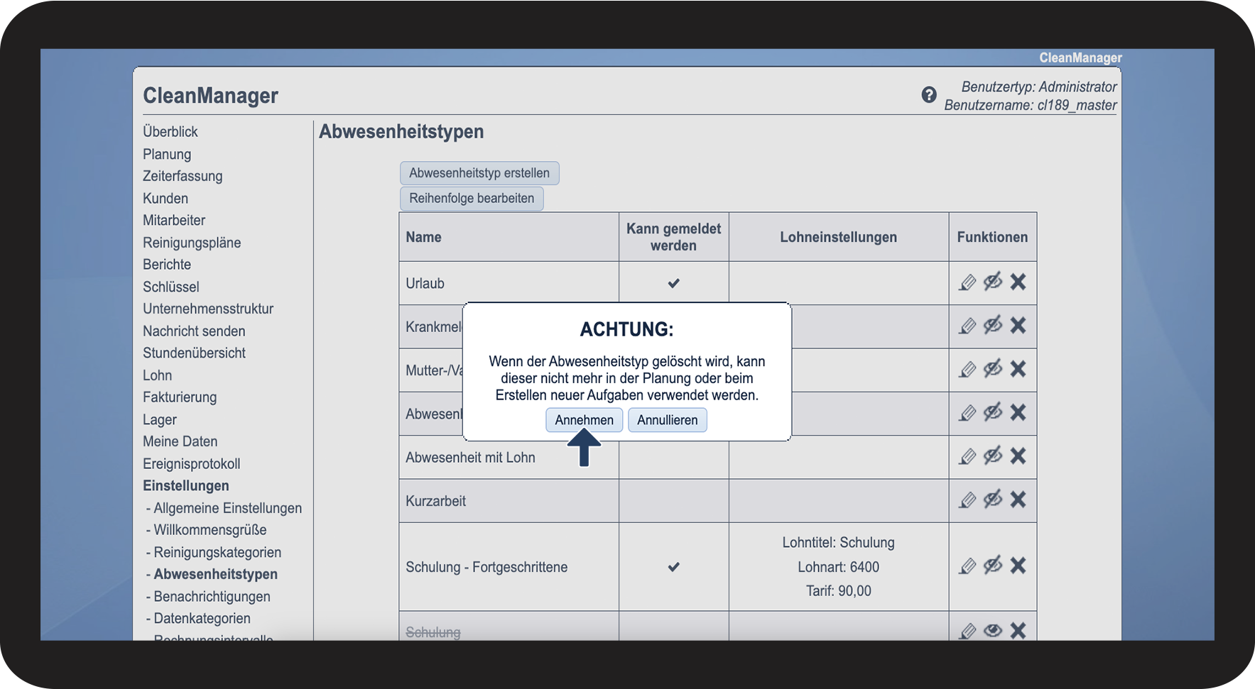Edit the struck-through Schulung entry
Viewport: 1255px width, 689px height.
coord(967,631)
